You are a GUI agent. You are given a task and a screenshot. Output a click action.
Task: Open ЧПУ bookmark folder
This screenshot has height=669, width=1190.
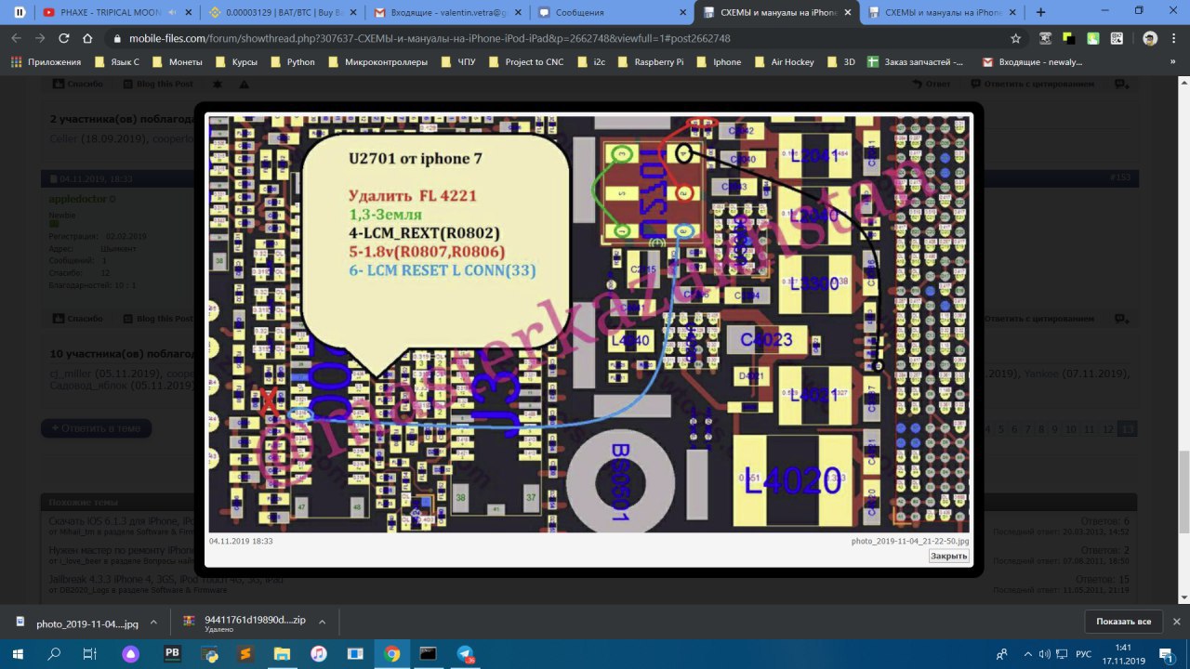click(456, 62)
